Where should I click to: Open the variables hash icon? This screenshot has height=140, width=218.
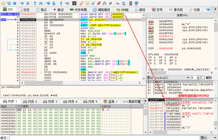click(111, 3)
